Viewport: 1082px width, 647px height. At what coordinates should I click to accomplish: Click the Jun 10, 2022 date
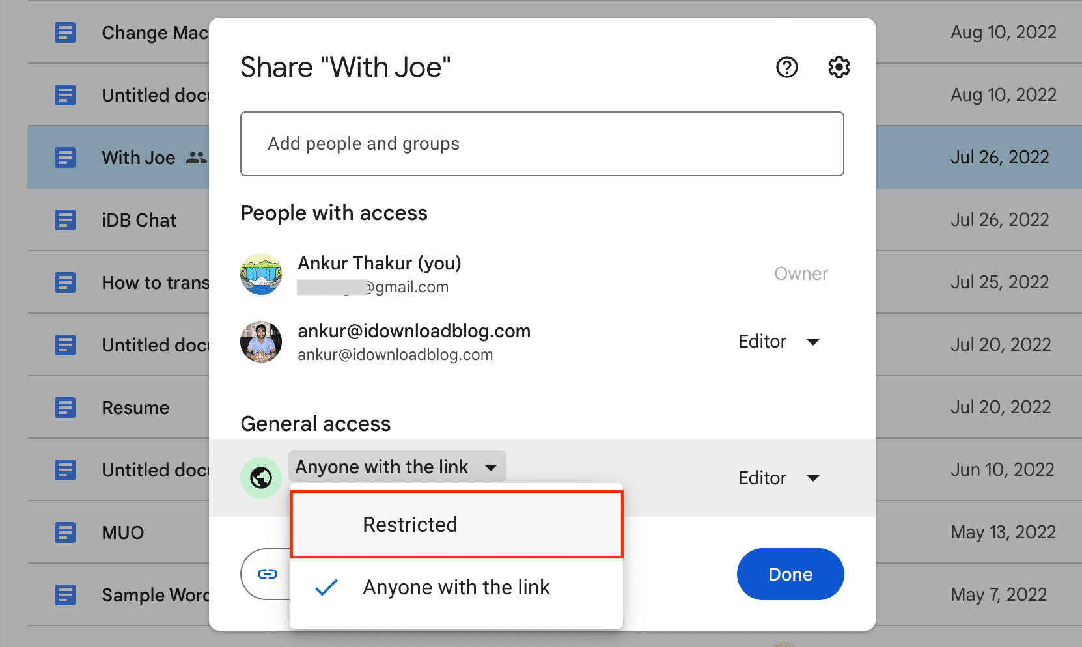pos(1002,470)
